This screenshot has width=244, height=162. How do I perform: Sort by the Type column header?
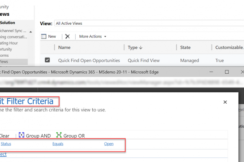[133, 47]
